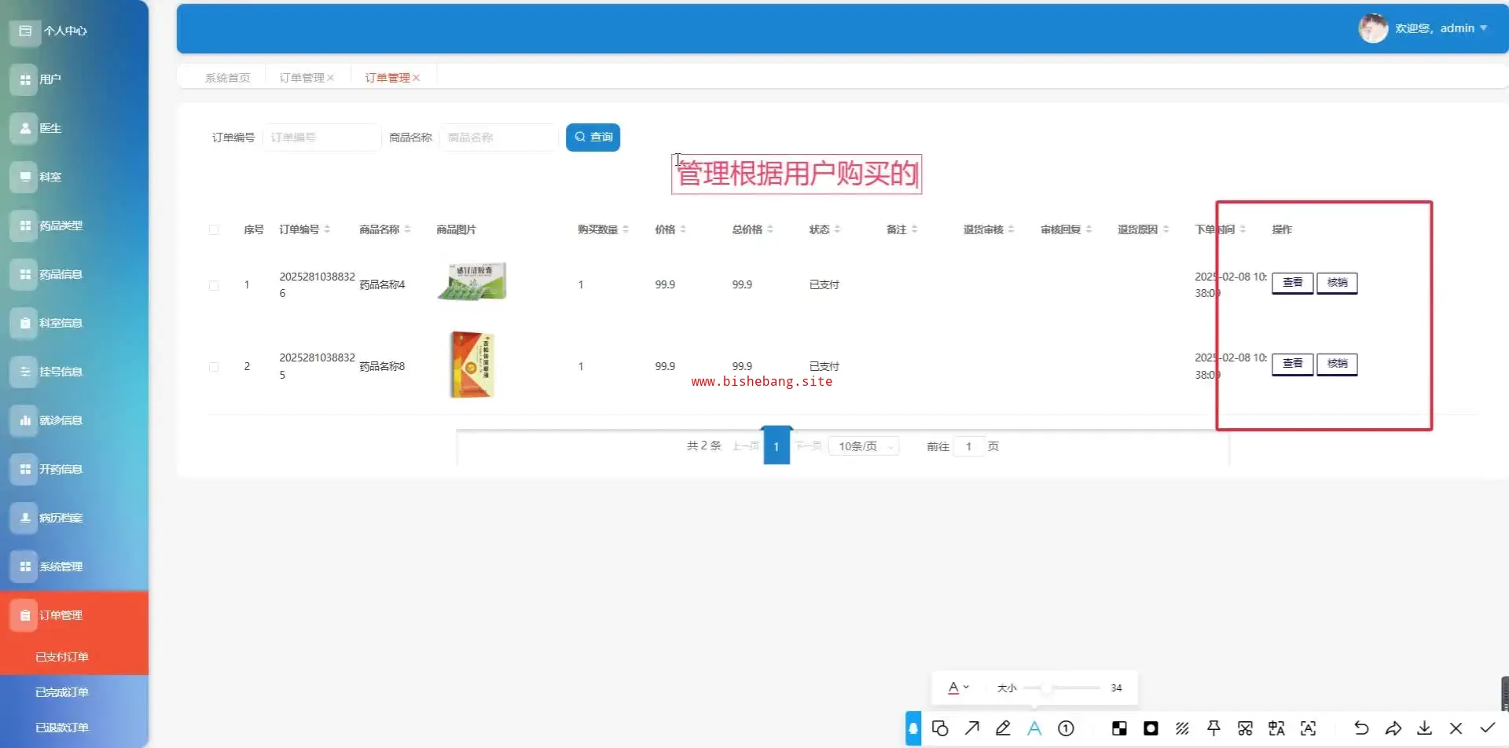Image resolution: width=1509 pixels, height=748 pixels.
Task: Sort the table by 商品名称 column
Action: (x=407, y=229)
